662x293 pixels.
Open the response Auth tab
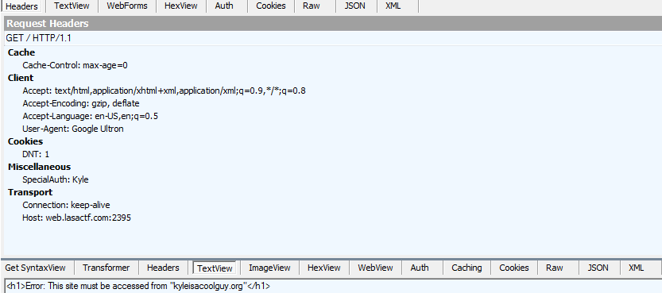420,268
